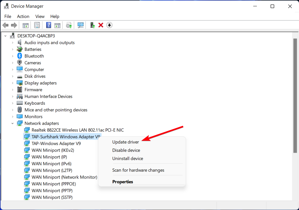Expand the Display adapters category

(x=13, y=83)
